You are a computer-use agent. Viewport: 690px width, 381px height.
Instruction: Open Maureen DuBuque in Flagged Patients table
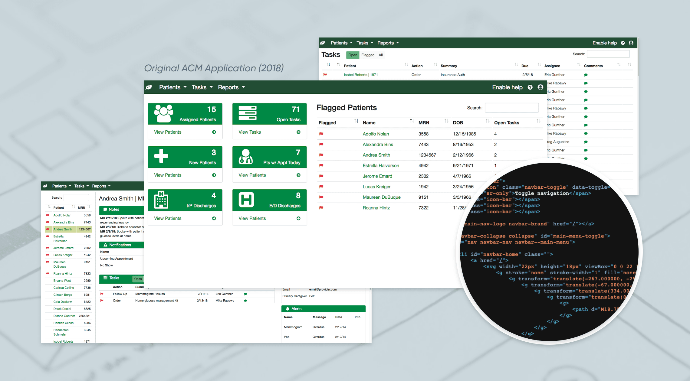click(x=381, y=197)
